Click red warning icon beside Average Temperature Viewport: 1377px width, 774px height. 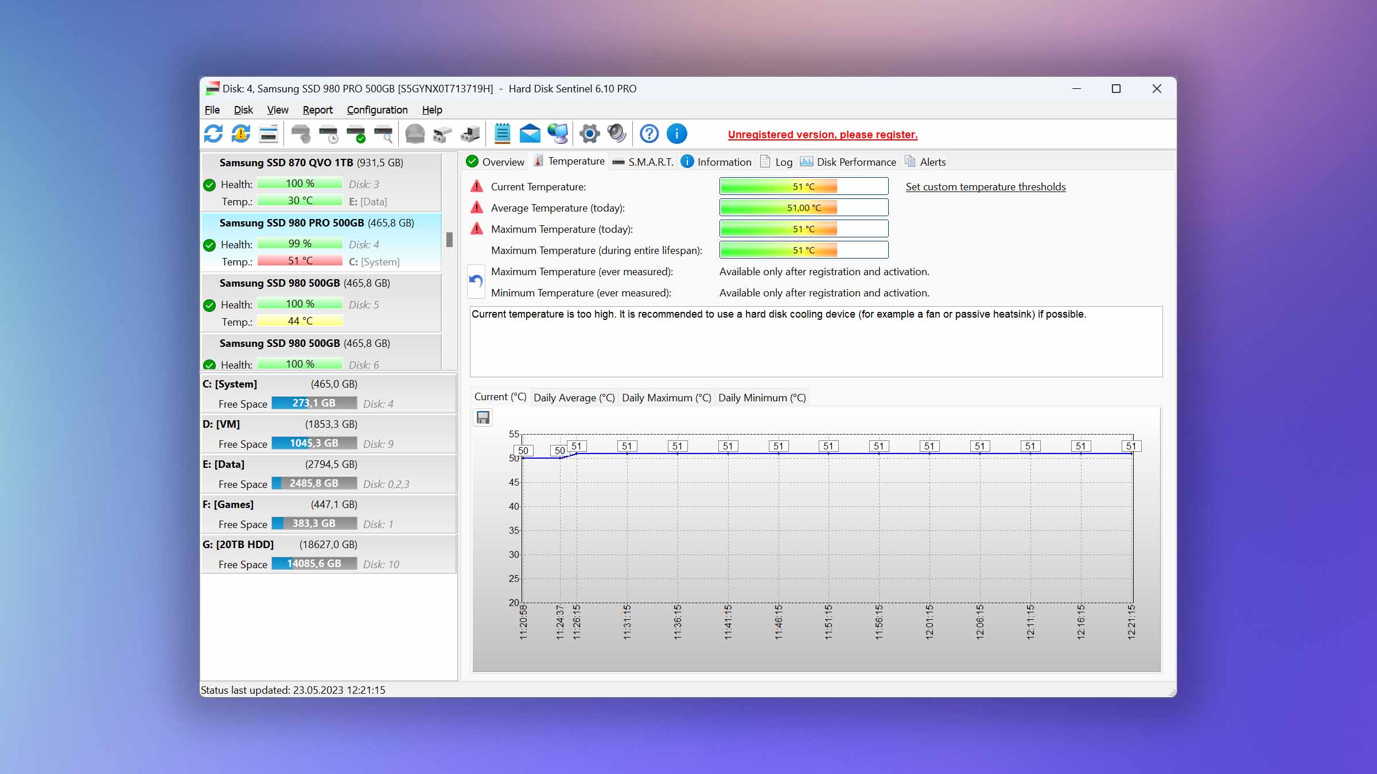click(477, 208)
